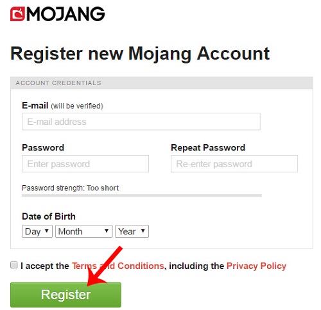The height and width of the screenshot is (310, 321).
Task: Focus the Re-enter password field
Action: coord(234,164)
